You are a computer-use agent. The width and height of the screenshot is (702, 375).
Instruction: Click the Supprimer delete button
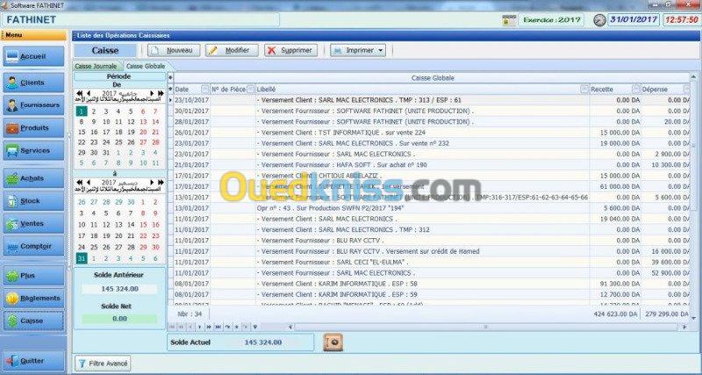point(290,50)
